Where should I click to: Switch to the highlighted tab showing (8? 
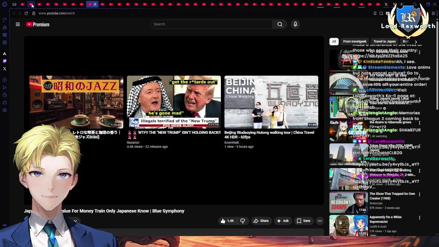[x=92, y=4]
